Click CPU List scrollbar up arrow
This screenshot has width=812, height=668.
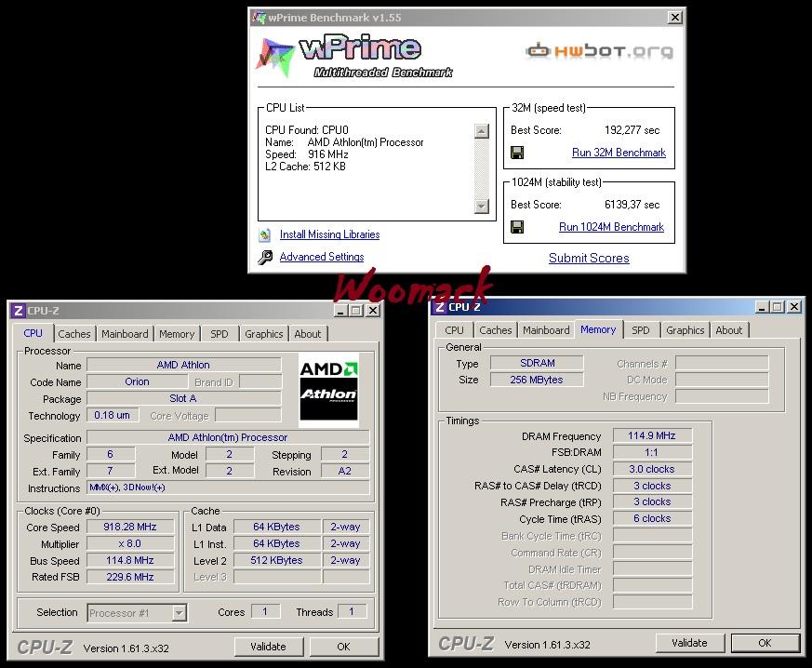point(482,131)
